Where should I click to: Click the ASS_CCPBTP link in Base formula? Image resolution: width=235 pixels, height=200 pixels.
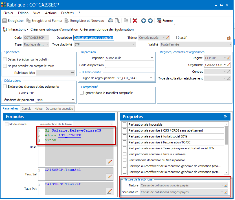coord(70,135)
